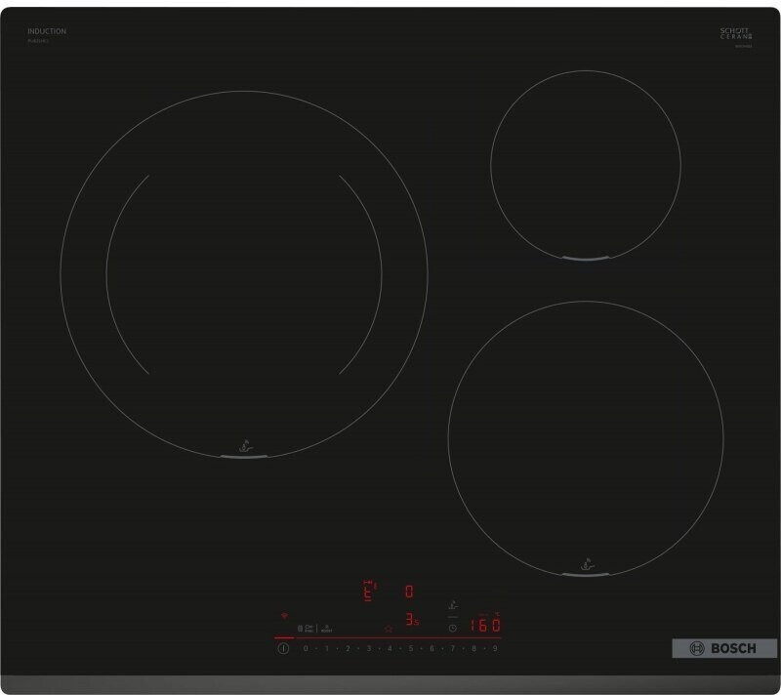The image size is (781, 695).
Task: Tap the pan marker on the large left zone
Action: [243, 447]
